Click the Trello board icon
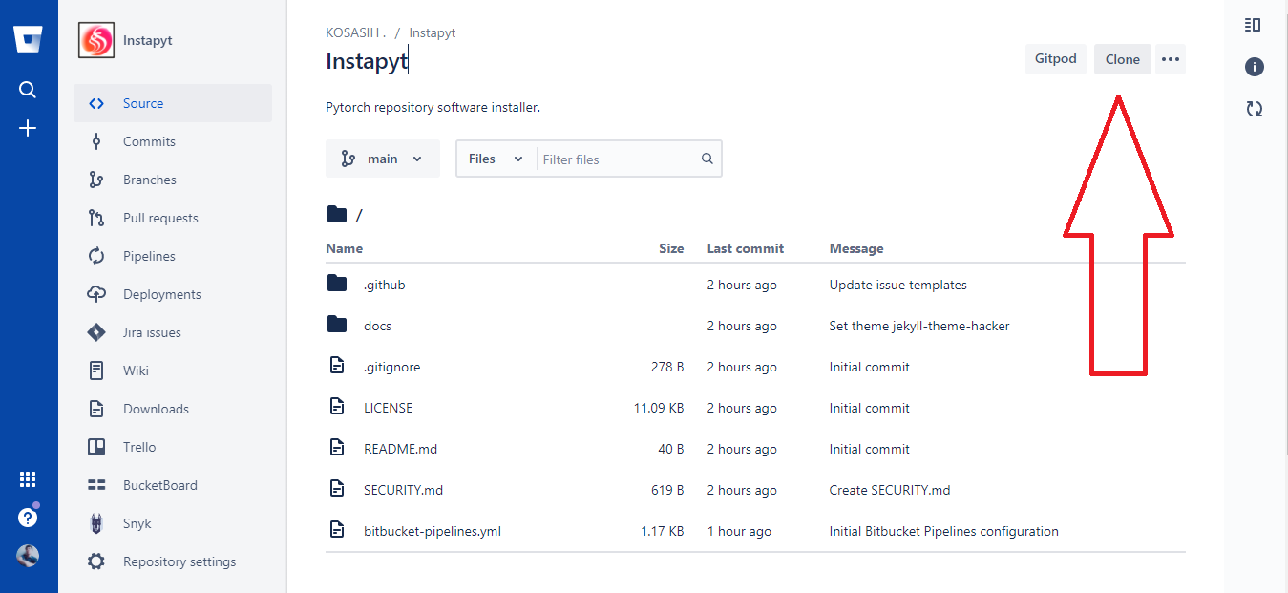The image size is (1288, 593). (x=96, y=447)
